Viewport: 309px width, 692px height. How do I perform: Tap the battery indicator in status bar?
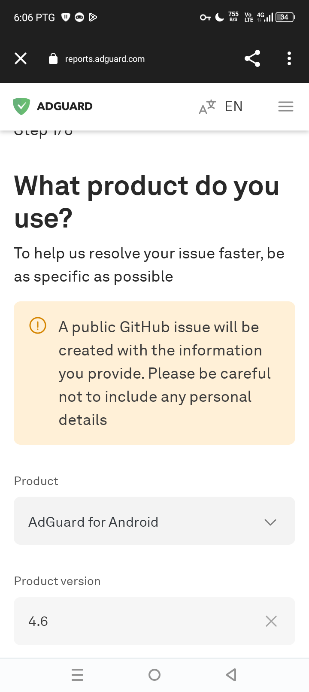click(x=285, y=17)
